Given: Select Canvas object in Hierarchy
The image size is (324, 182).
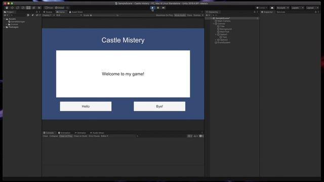Looking at the screenshot, I should pyautogui.click(x=220, y=24).
